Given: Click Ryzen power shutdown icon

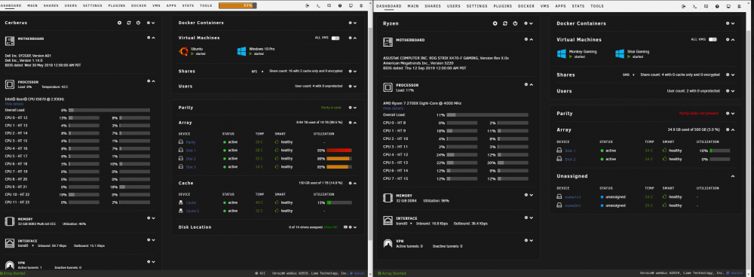Looking at the screenshot, I should [514, 23].
